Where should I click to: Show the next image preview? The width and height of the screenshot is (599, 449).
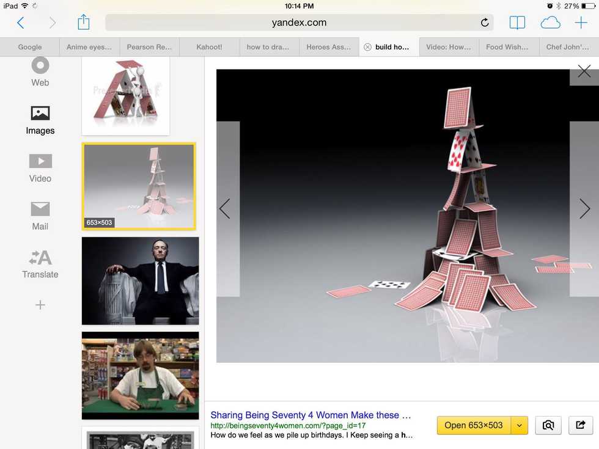(584, 209)
